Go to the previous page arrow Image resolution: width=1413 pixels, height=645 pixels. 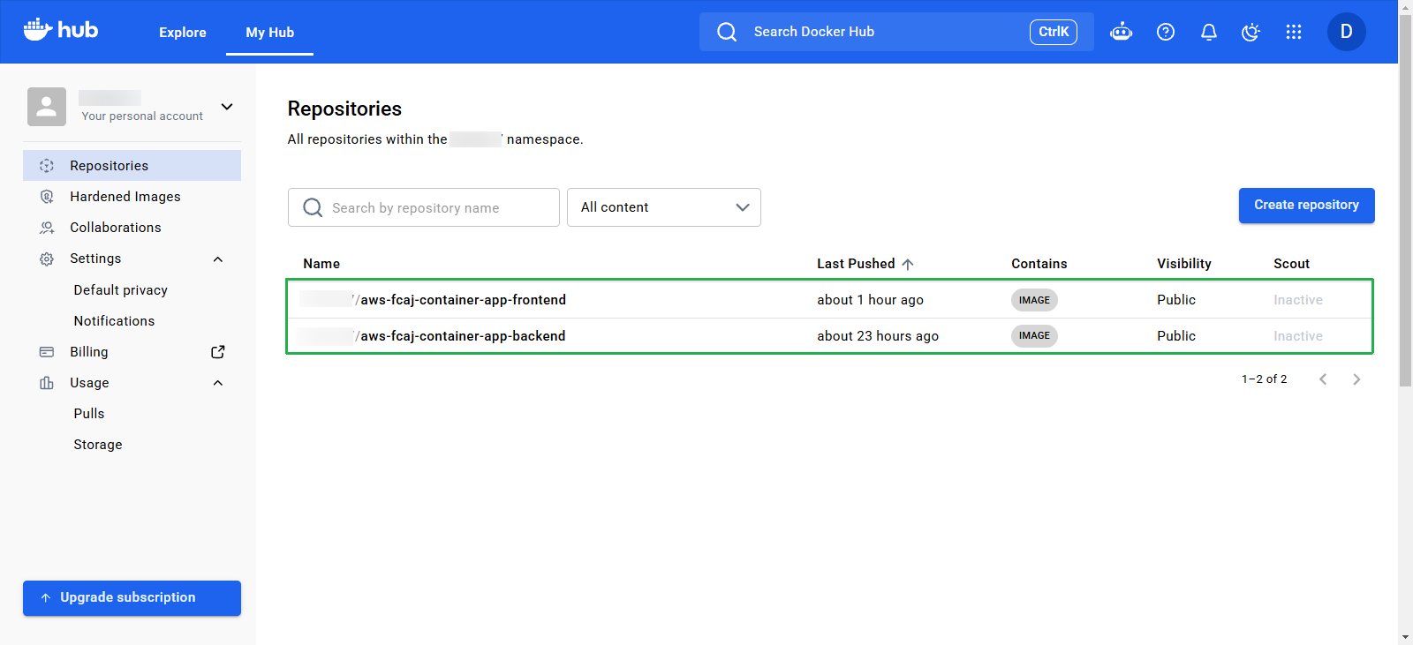[x=1323, y=379]
